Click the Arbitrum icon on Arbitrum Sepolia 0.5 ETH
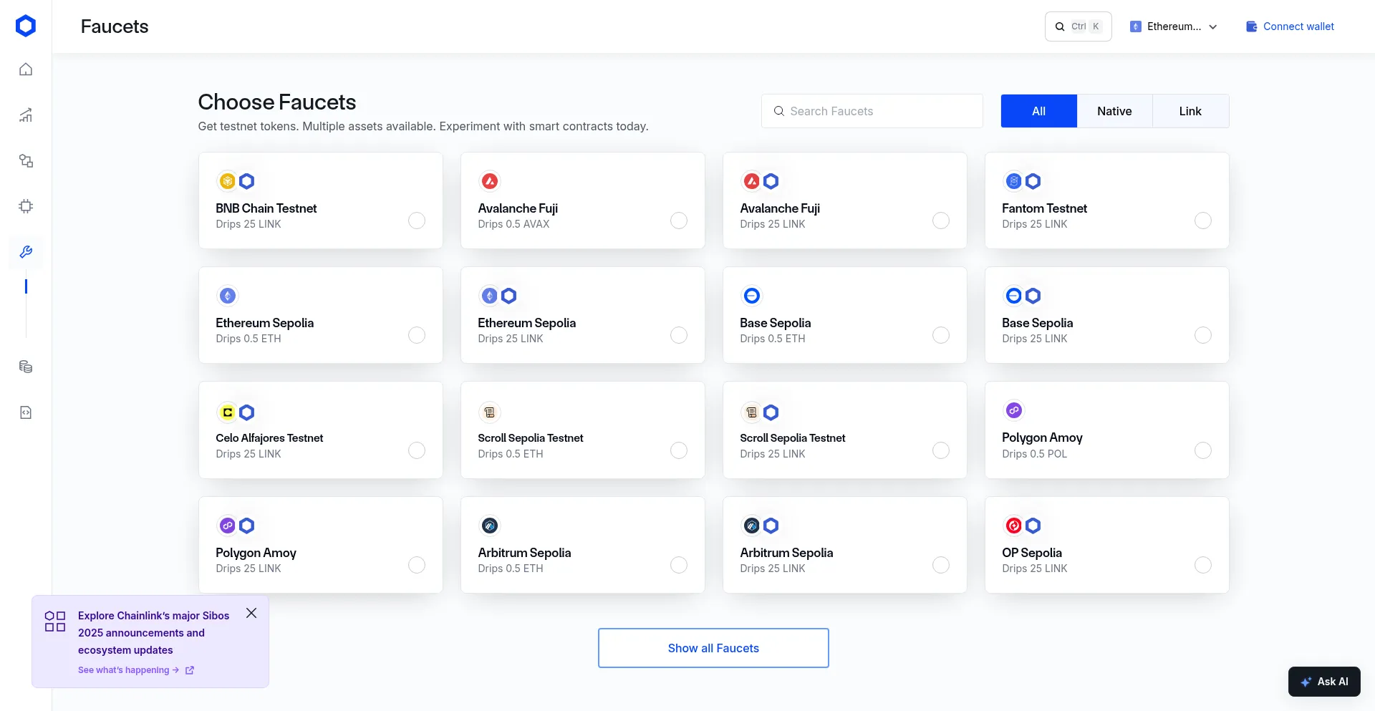The height and width of the screenshot is (711, 1375). point(490,526)
